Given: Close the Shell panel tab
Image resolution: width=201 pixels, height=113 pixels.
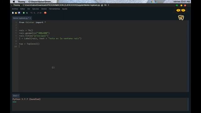Looking at the screenshot, I should click(x=18, y=96).
